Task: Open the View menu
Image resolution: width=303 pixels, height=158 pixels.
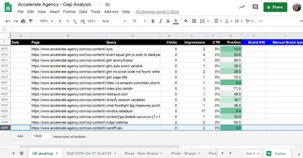Action: click(x=42, y=12)
